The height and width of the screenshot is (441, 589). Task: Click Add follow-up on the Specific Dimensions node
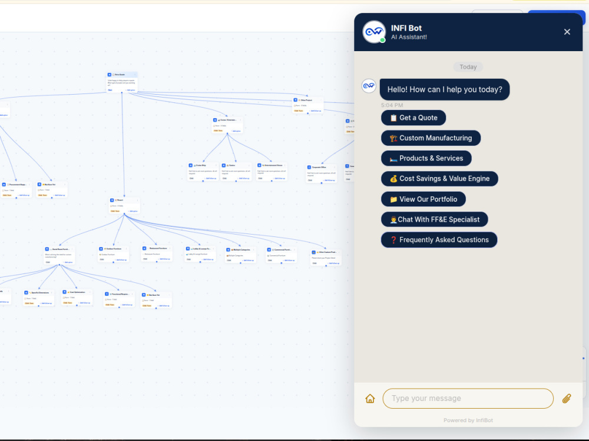tap(46, 303)
